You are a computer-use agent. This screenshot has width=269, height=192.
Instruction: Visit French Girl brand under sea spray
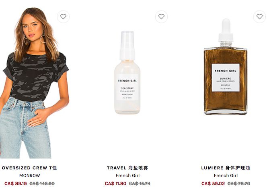[127, 175]
